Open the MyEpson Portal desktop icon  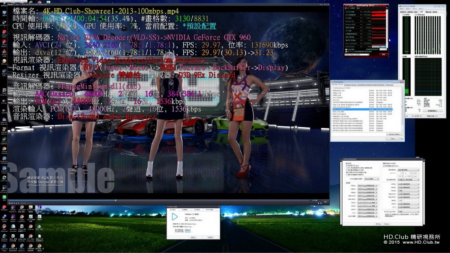click(4, 218)
